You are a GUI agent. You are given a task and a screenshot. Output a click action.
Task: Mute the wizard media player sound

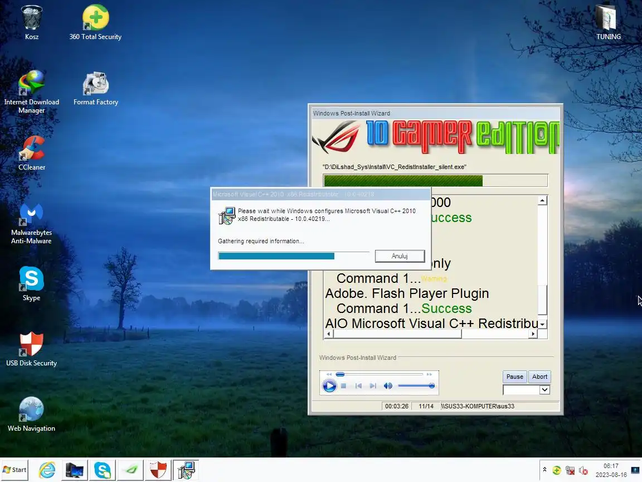coord(388,385)
